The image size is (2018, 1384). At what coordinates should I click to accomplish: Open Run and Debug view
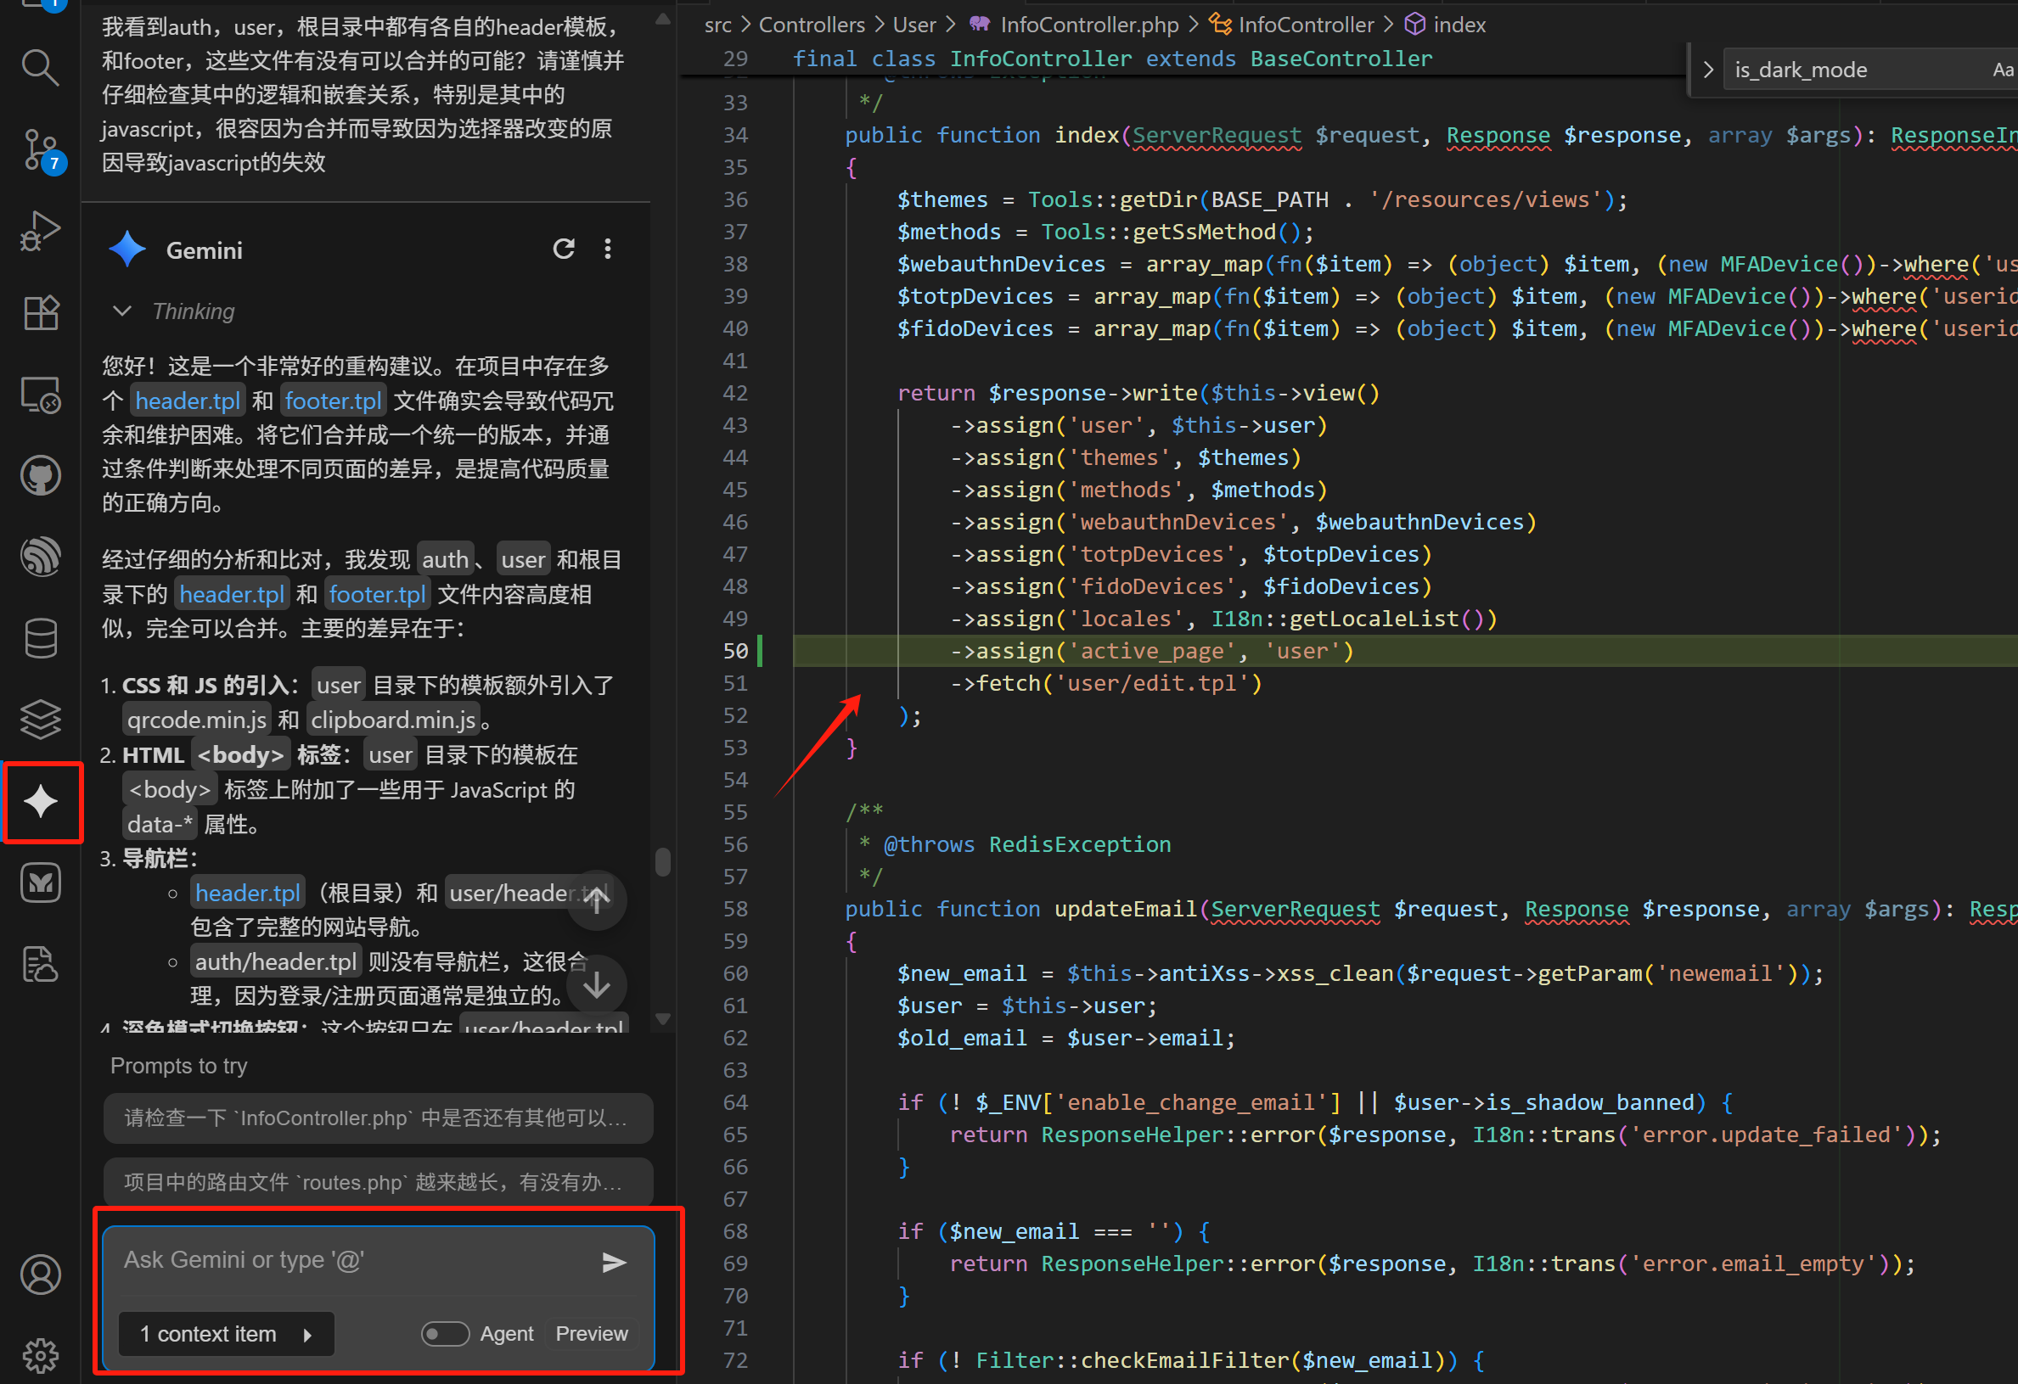pyautogui.click(x=40, y=231)
